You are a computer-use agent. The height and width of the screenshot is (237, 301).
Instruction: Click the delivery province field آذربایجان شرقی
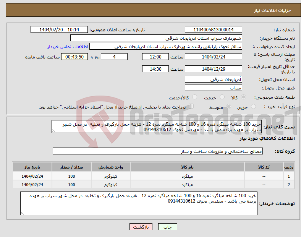[213, 79]
